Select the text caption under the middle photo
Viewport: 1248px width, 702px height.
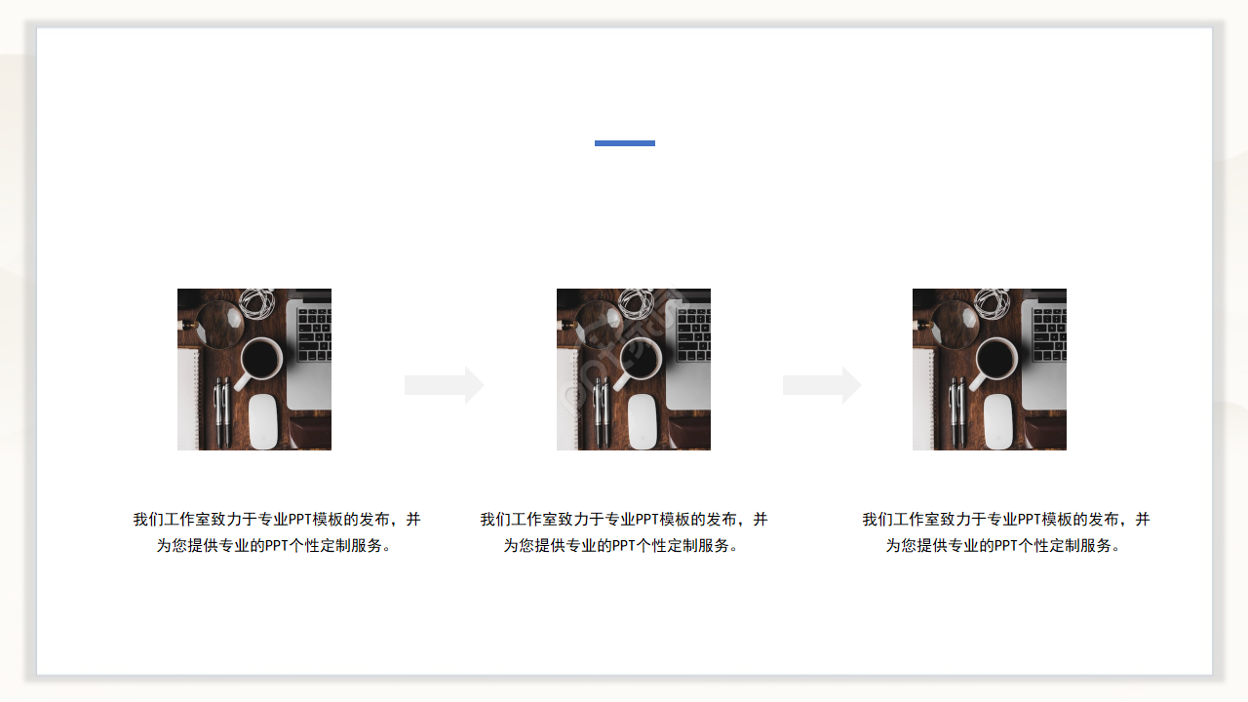pos(623,532)
